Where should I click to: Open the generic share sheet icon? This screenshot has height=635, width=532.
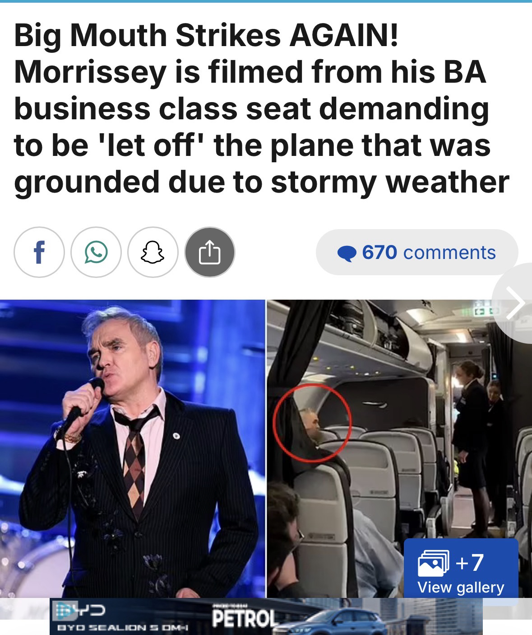[x=210, y=252]
